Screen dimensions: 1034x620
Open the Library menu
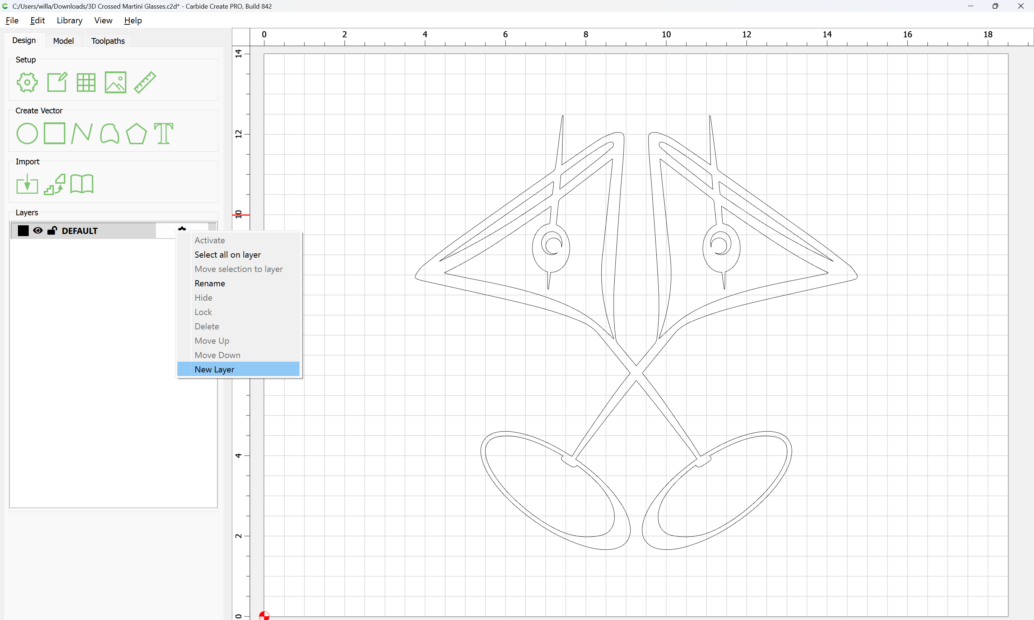[69, 20]
